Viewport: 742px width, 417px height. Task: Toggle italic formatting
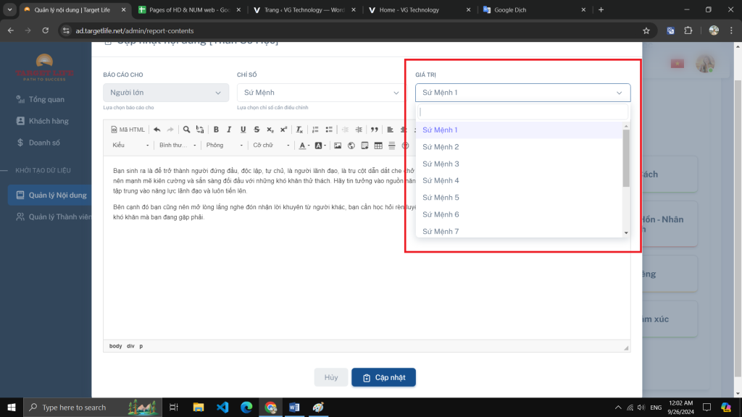(x=230, y=130)
